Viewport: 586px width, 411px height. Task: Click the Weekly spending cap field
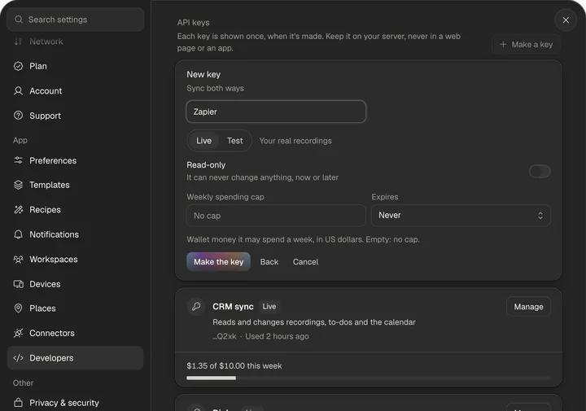click(276, 215)
